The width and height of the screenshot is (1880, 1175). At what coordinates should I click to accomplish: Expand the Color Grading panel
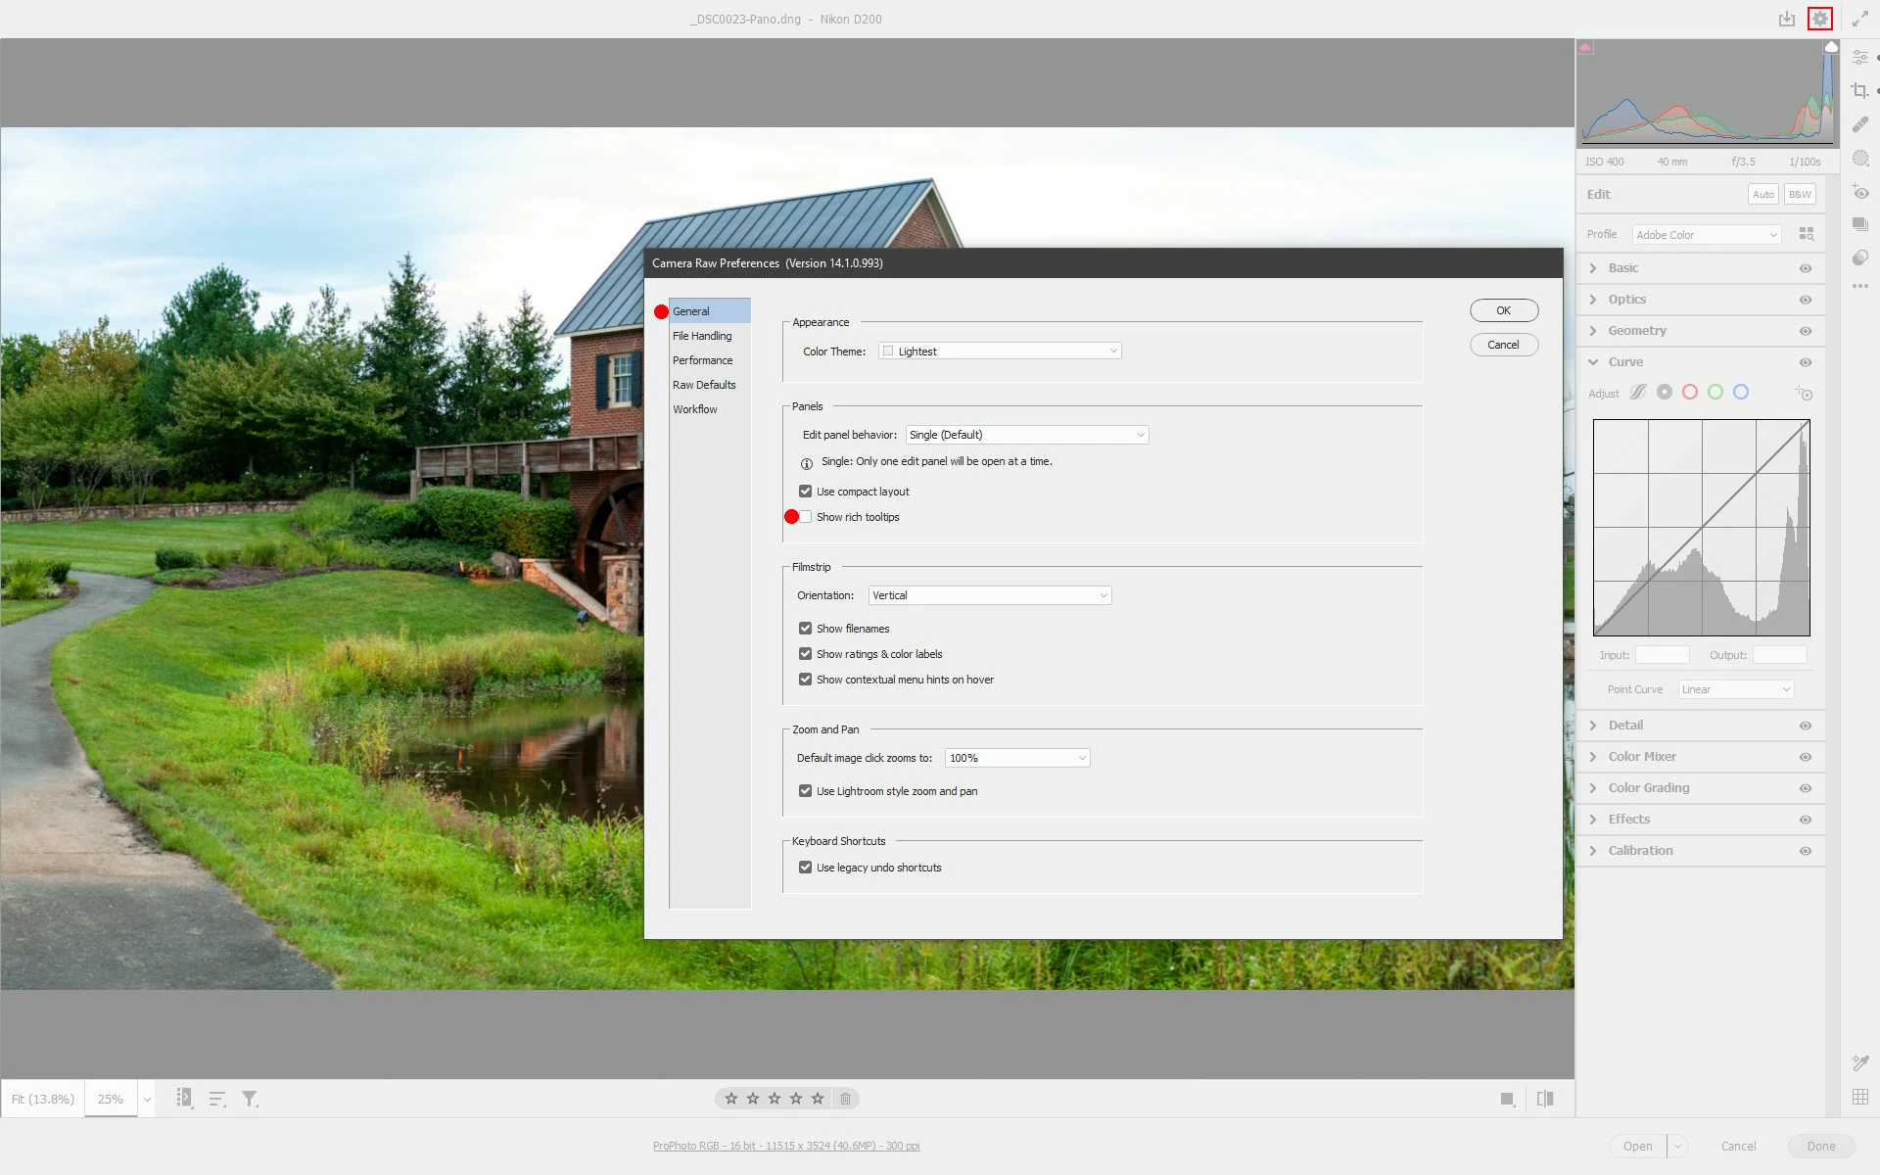1648,788
